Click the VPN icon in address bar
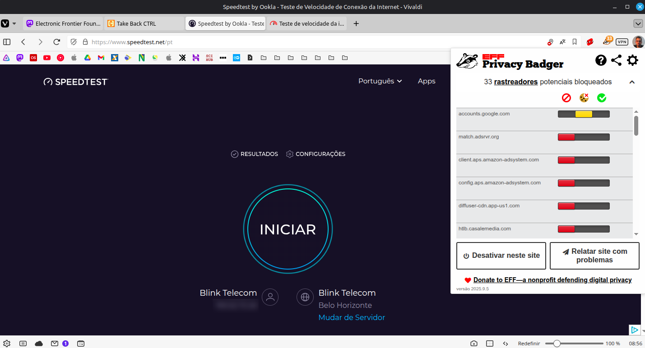645x348 pixels. [x=622, y=42]
